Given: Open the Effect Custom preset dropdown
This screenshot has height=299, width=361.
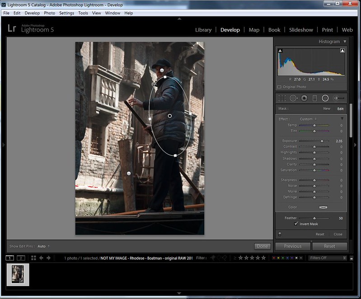Looking at the screenshot, I should (308, 119).
